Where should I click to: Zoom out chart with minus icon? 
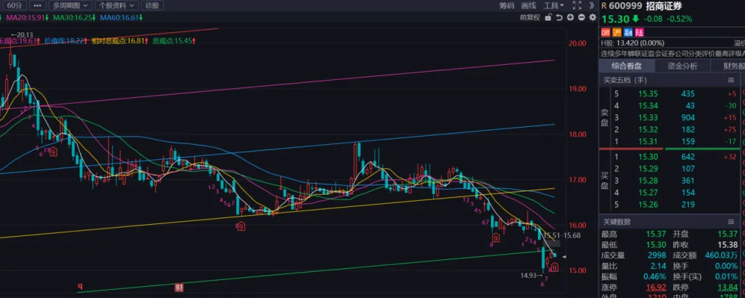click(x=581, y=17)
